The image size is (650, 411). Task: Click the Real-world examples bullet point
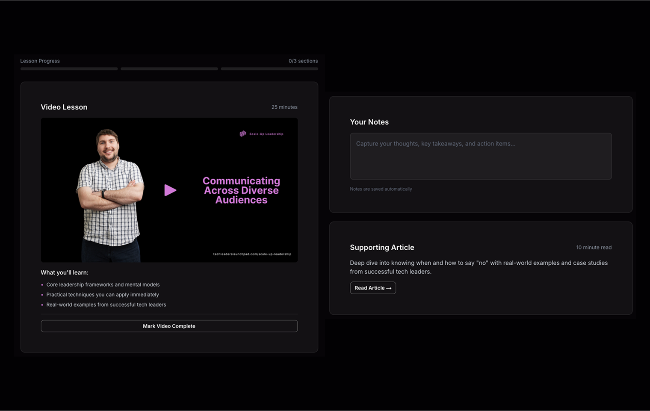[106, 305]
